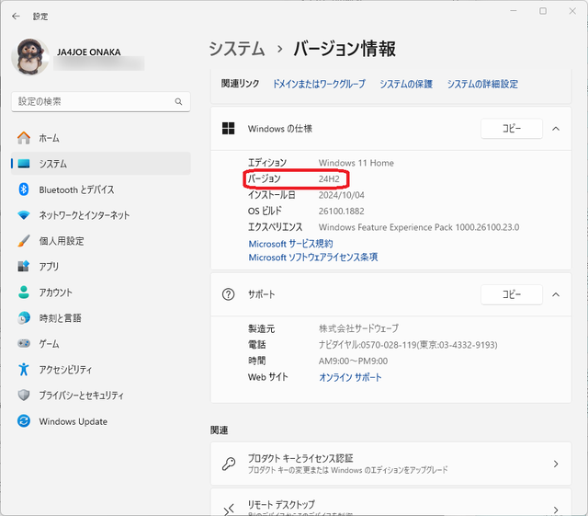
Task: Open リモート デスクトップ chevron
Action: point(556,510)
